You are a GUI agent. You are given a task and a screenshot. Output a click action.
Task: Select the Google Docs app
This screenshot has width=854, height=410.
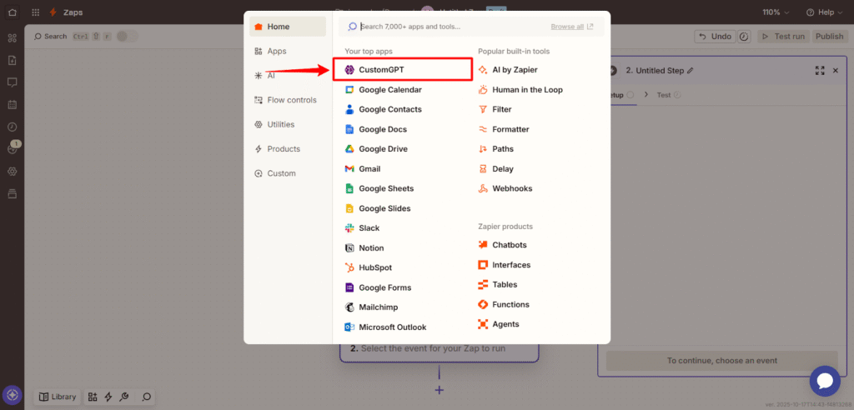(376, 130)
